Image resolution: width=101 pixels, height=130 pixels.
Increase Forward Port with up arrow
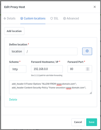[88, 68]
